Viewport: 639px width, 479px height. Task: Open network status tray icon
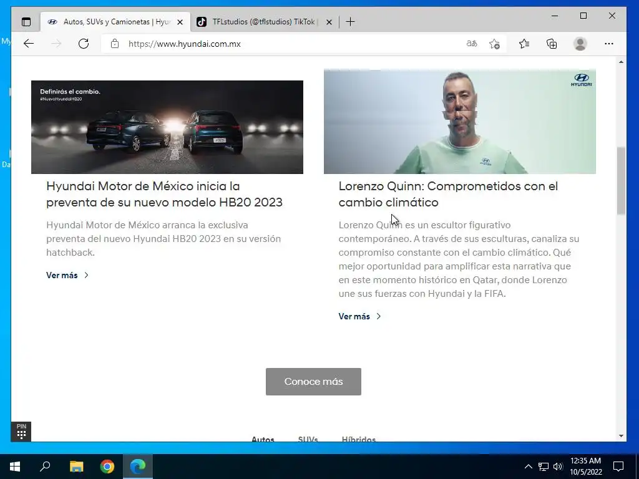544,467
